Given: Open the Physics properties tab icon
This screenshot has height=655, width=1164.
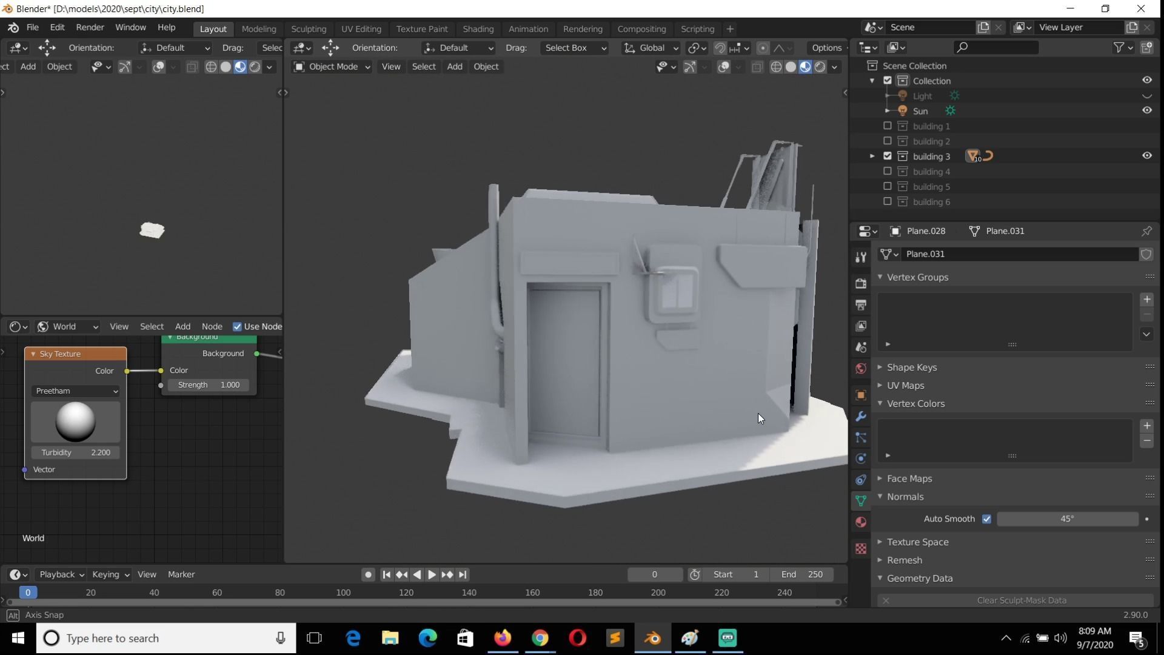Looking at the screenshot, I should tap(860, 458).
